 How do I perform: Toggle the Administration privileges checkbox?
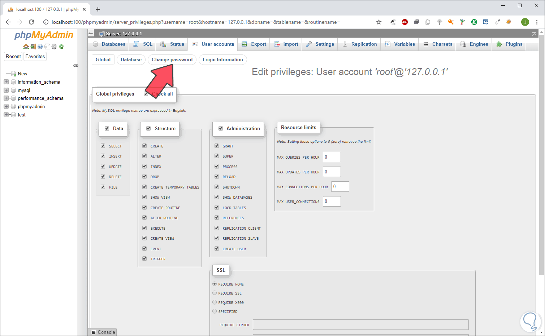pyautogui.click(x=221, y=128)
